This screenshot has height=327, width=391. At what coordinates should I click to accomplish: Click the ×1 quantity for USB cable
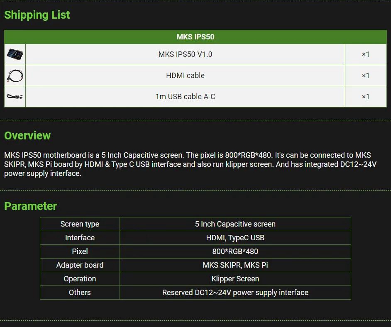coord(365,97)
